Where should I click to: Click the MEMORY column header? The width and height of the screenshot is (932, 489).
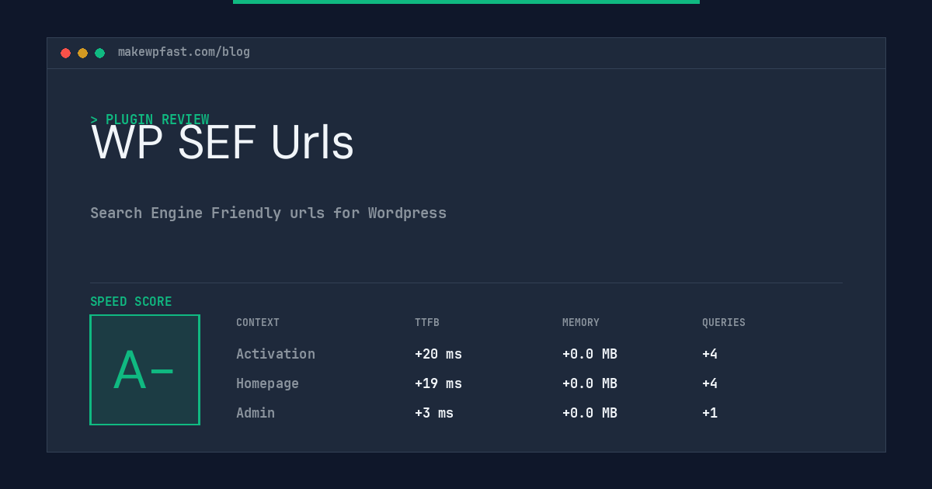coord(581,322)
